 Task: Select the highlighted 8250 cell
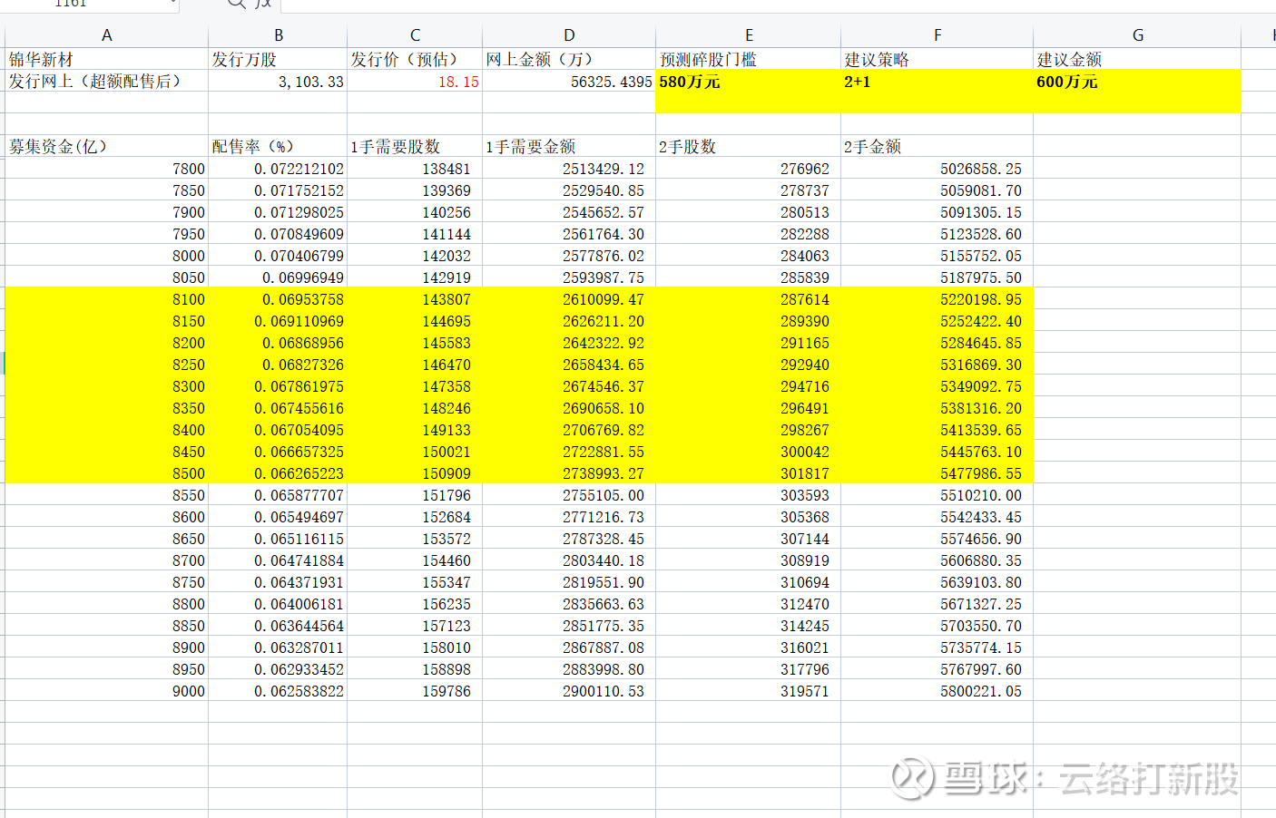tap(106, 364)
